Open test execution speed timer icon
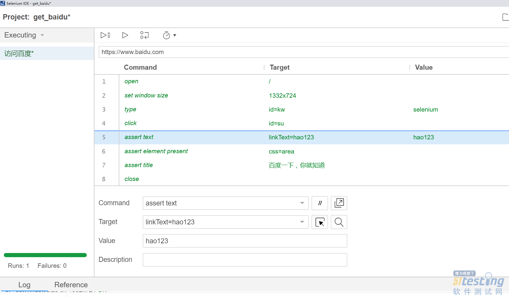The height and width of the screenshot is (297, 509). (166, 35)
